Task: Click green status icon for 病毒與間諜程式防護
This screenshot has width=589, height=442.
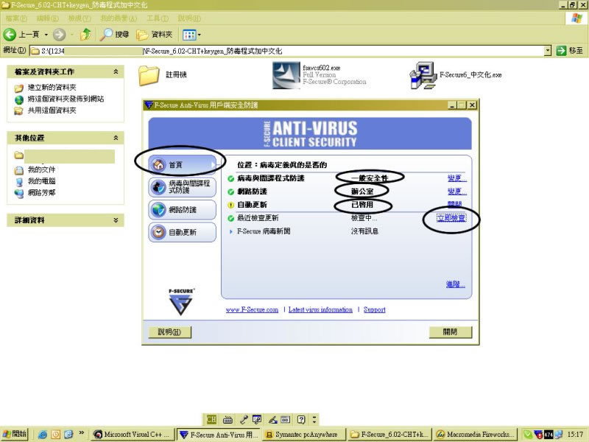Action: (x=231, y=178)
